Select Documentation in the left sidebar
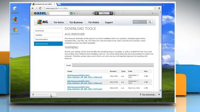The width and height of the screenshot is (200, 112). (x=48, y=40)
